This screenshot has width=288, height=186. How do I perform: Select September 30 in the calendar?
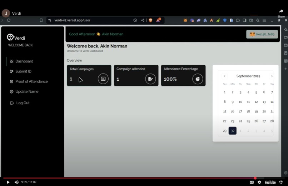pyautogui.click(x=233, y=131)
